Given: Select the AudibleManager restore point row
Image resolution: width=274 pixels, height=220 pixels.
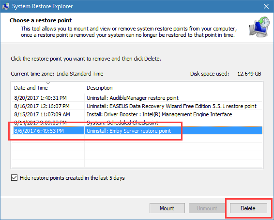Looking at the screenshot, I should pyautogui.click(x=137, y=98).
